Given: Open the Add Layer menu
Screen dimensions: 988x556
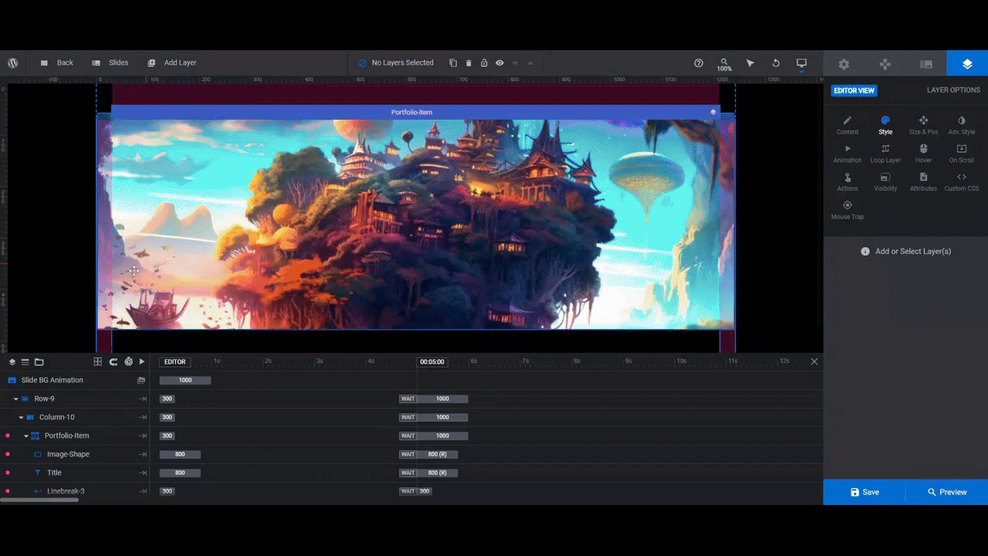Looking at the screenshot, I should [172, 63].
